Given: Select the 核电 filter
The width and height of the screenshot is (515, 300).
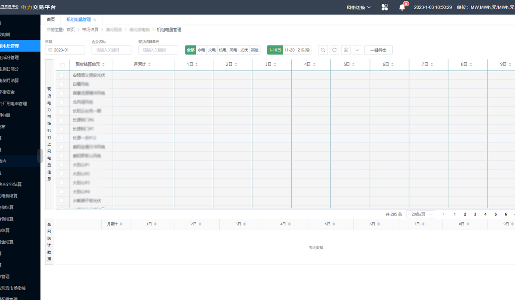Looking at the screenshot, I should 223,50.
